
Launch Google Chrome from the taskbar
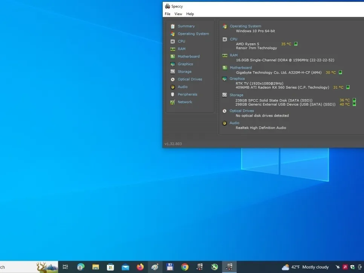(x=185, y=267)
